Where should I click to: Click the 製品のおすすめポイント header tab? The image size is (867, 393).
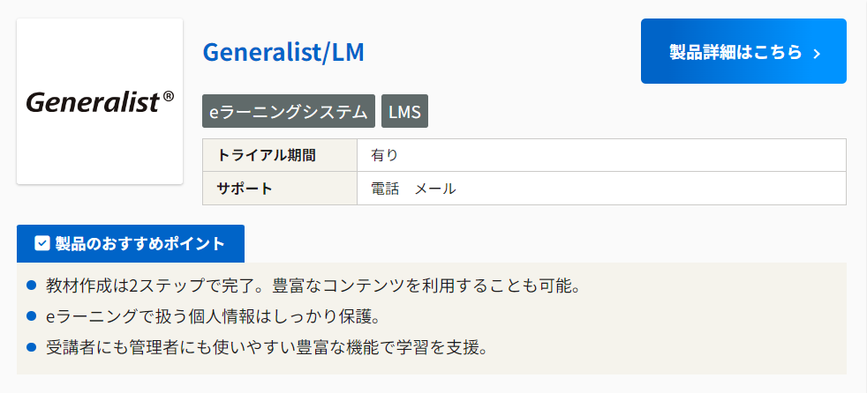130,243
